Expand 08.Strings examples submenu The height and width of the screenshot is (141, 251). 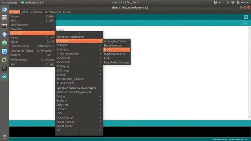(79, 70)
